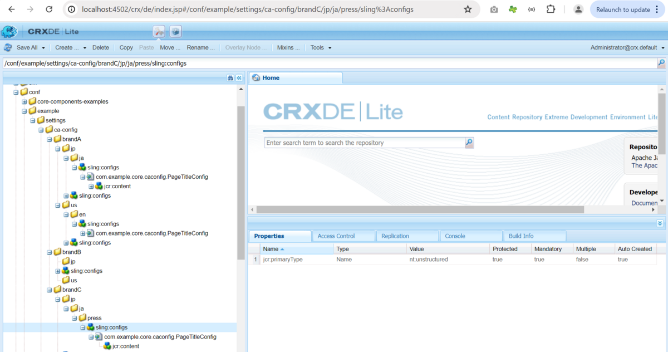The height and width of the screenshot is (352, 668).
Task: Click the brandA folder icon
Action: click(x=57, y=139)
